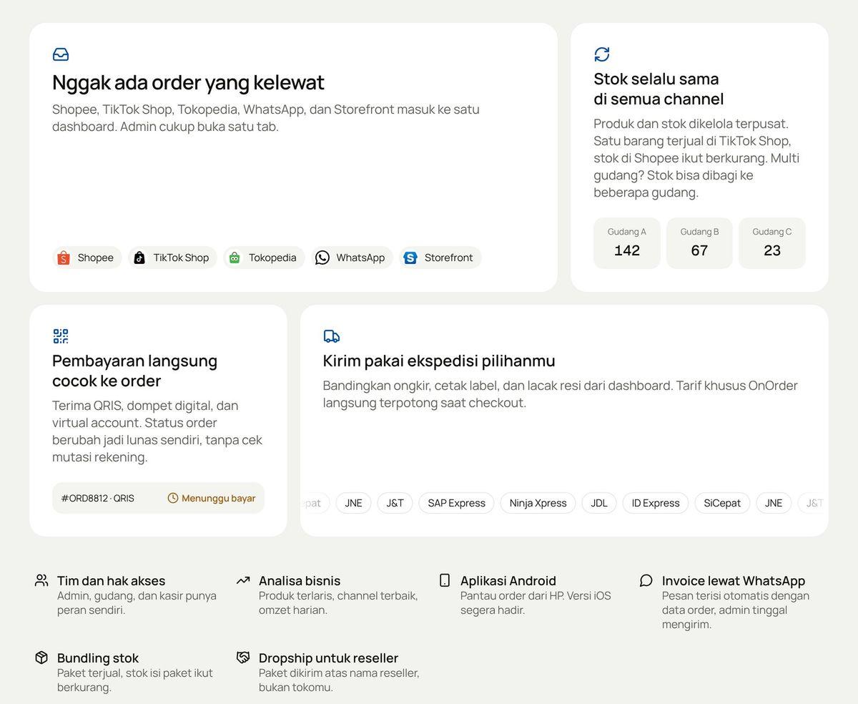Click the inbox icon above 'Nggak ada order'
858x704 pixels.
(61, 54)
